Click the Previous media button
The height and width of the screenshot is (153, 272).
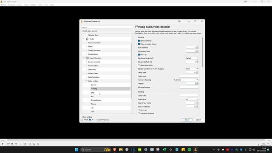tap(8, 144)
